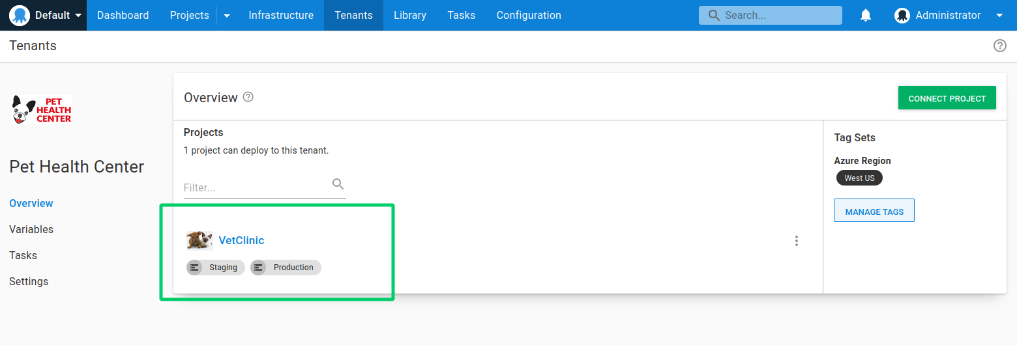Viewport: 1017px width, 345px height.
Task: Open the Infrastructure menu
Action: pos(281,15)
